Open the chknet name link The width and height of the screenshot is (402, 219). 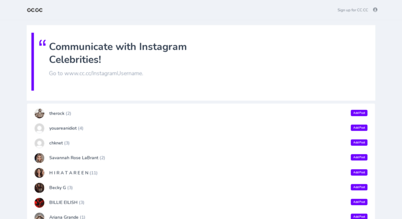click(56, 143)
